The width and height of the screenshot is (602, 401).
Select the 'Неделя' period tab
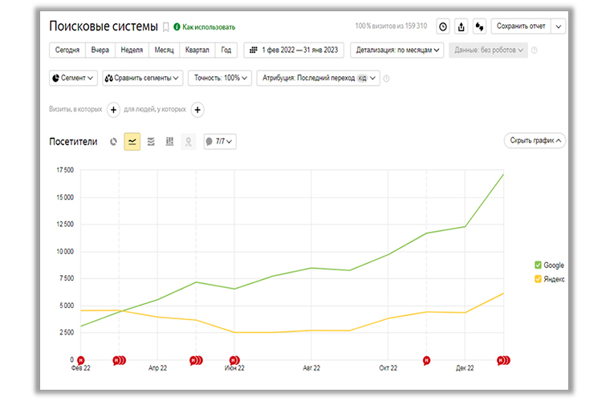coord(132,50)
